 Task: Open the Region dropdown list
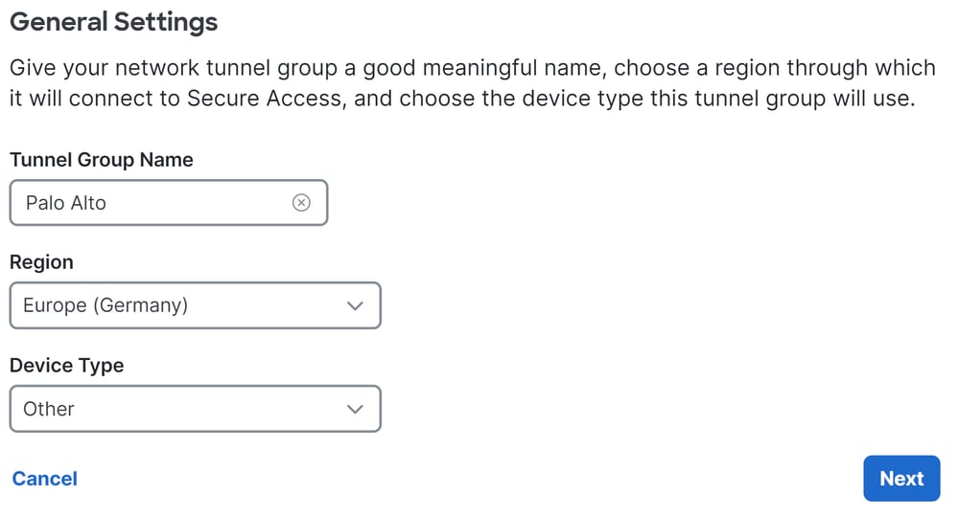point(196,305)
